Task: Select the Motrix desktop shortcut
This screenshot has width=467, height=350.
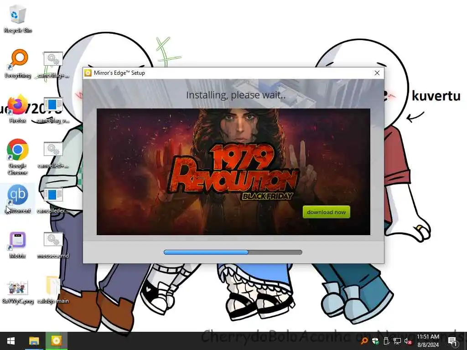Action: tap(18, 245)
